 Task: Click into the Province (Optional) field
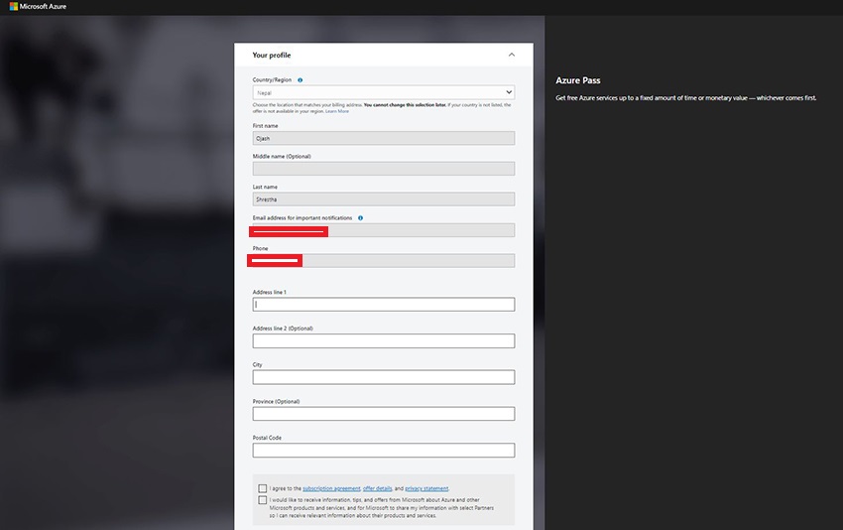coord(384,414)
